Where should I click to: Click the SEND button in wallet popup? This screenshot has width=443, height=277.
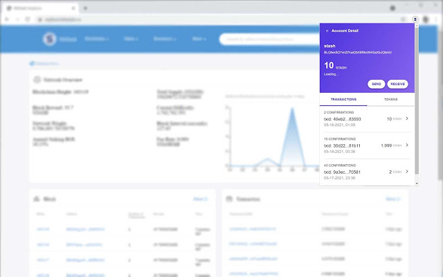click(376, 84)
